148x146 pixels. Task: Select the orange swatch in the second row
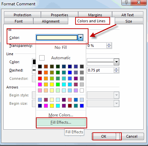tap(46, 73)
